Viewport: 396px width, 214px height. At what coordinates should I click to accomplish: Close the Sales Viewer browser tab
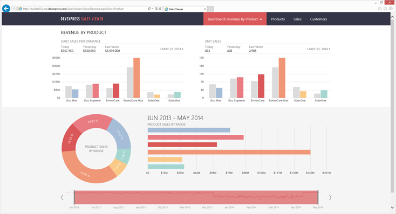tap(205, 9)
